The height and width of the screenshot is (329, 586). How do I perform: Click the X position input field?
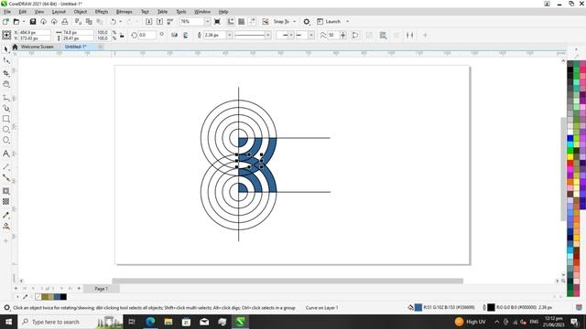tap(35, 33)
